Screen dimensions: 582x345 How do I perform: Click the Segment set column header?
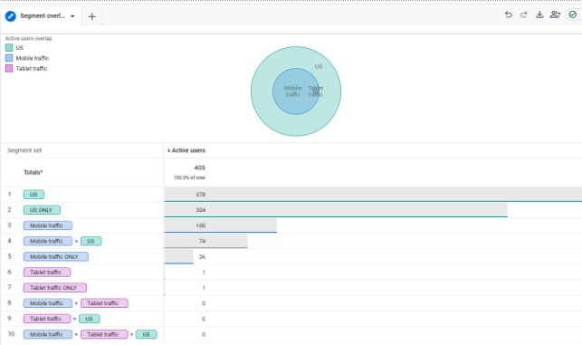pos(24,150)
